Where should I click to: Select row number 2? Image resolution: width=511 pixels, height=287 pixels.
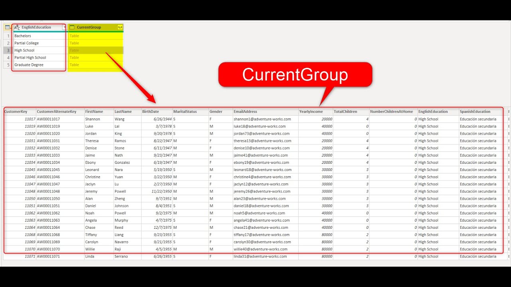(8, 43)
